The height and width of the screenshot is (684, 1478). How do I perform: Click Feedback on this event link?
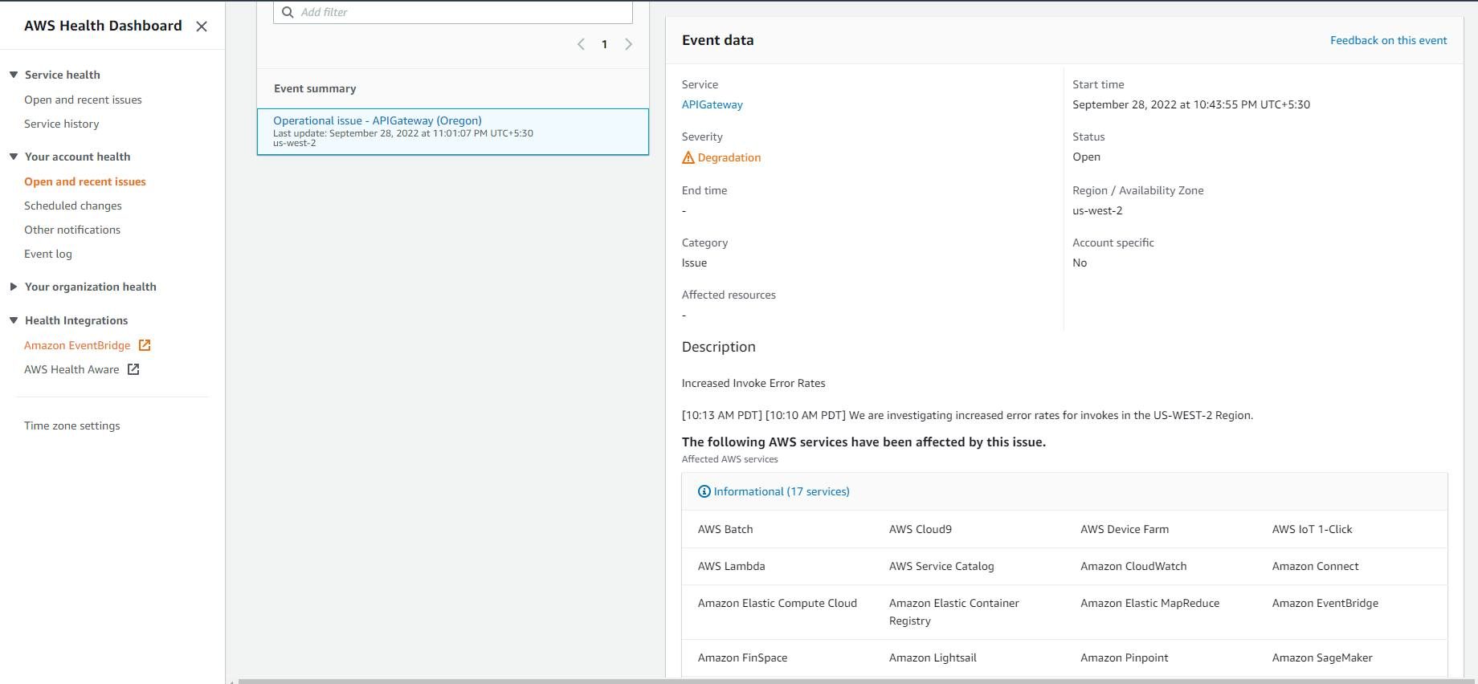1388,40
